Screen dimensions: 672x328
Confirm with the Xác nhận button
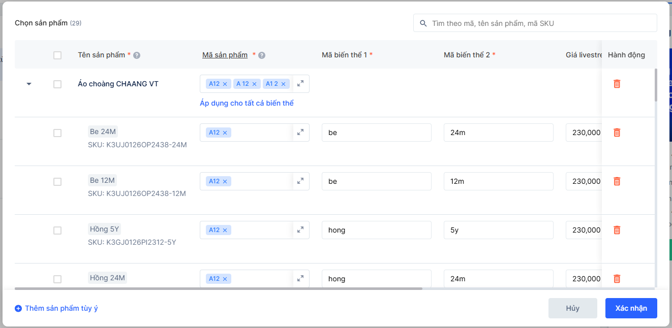[631, 308]
